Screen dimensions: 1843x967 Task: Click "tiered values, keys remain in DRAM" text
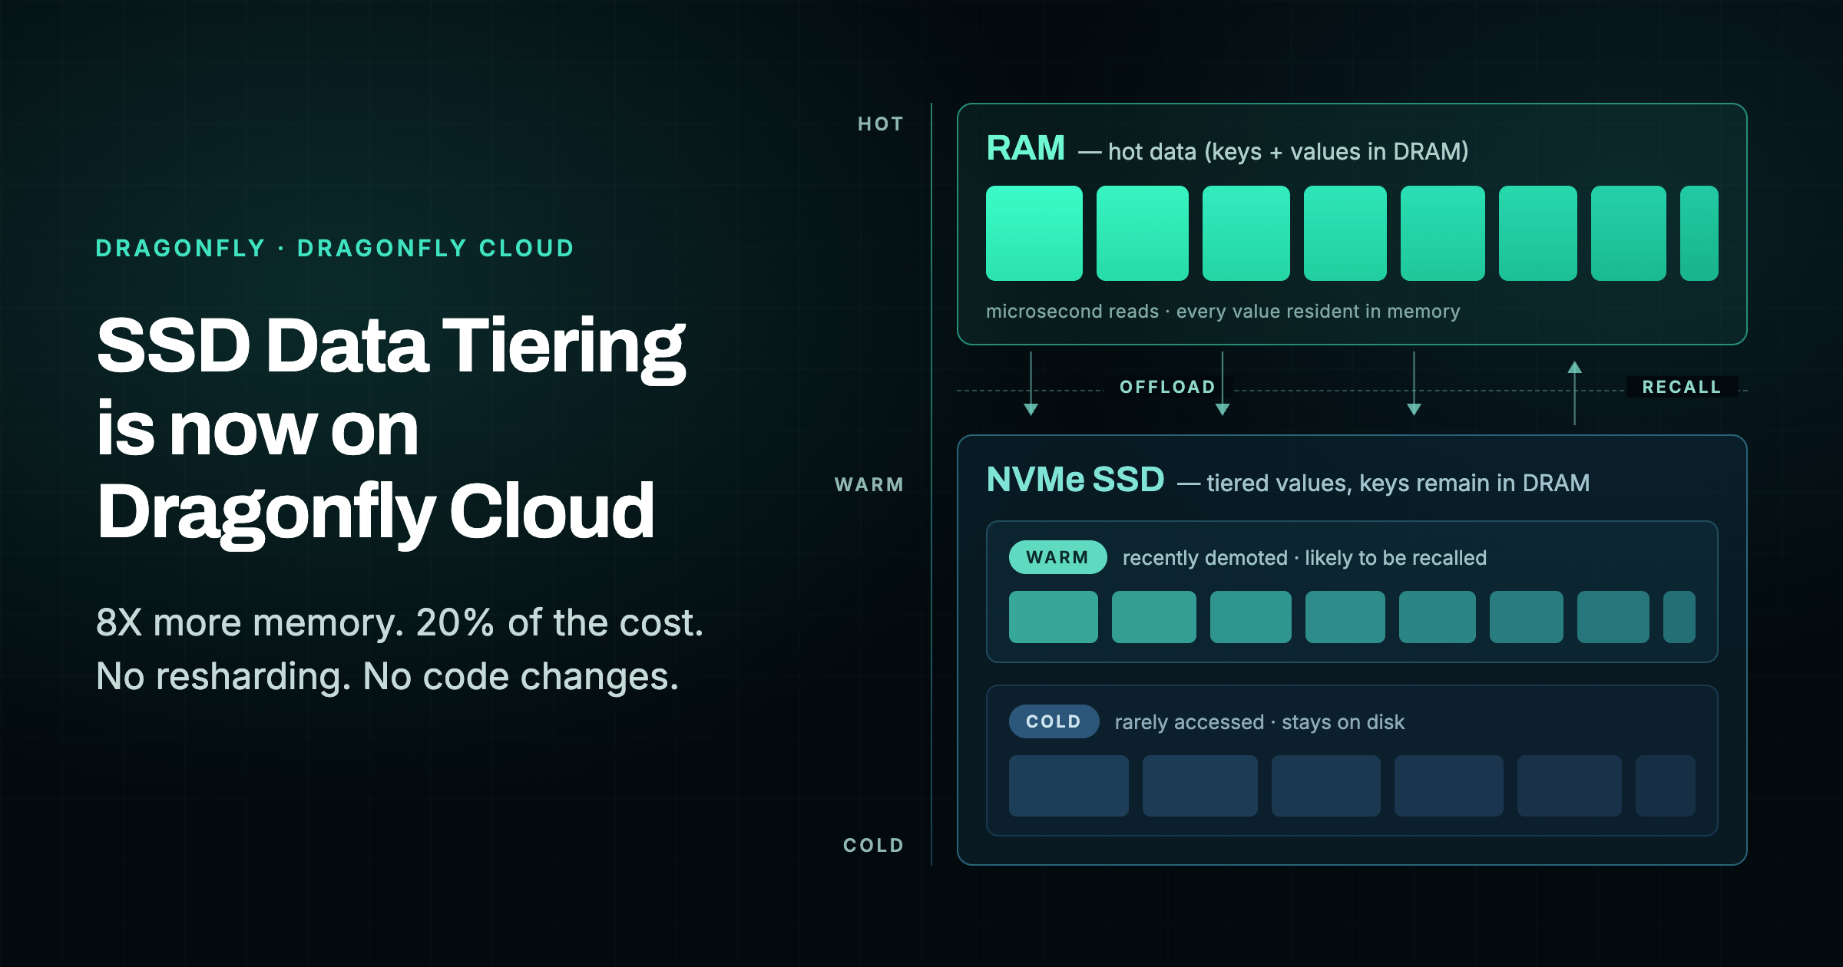[1398, 483]
